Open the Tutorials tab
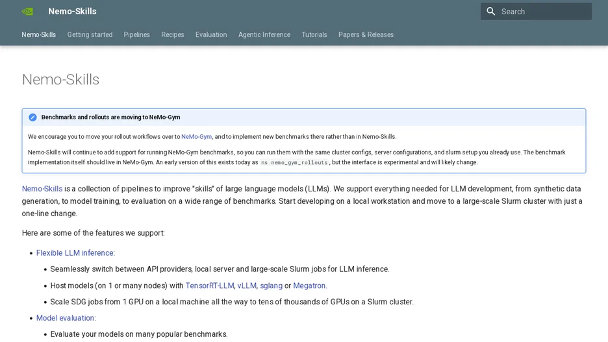608x342 pixels. click(314, 34)
